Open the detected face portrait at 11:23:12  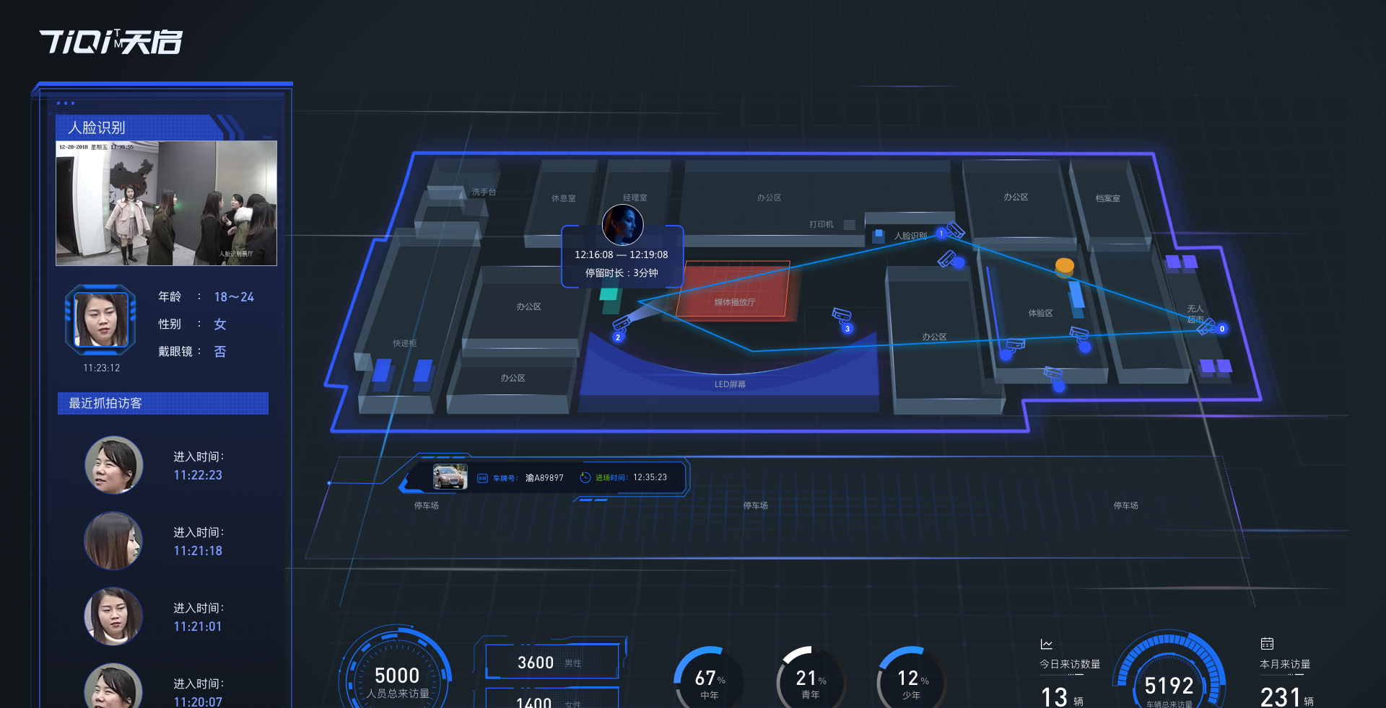coord(101,319)
